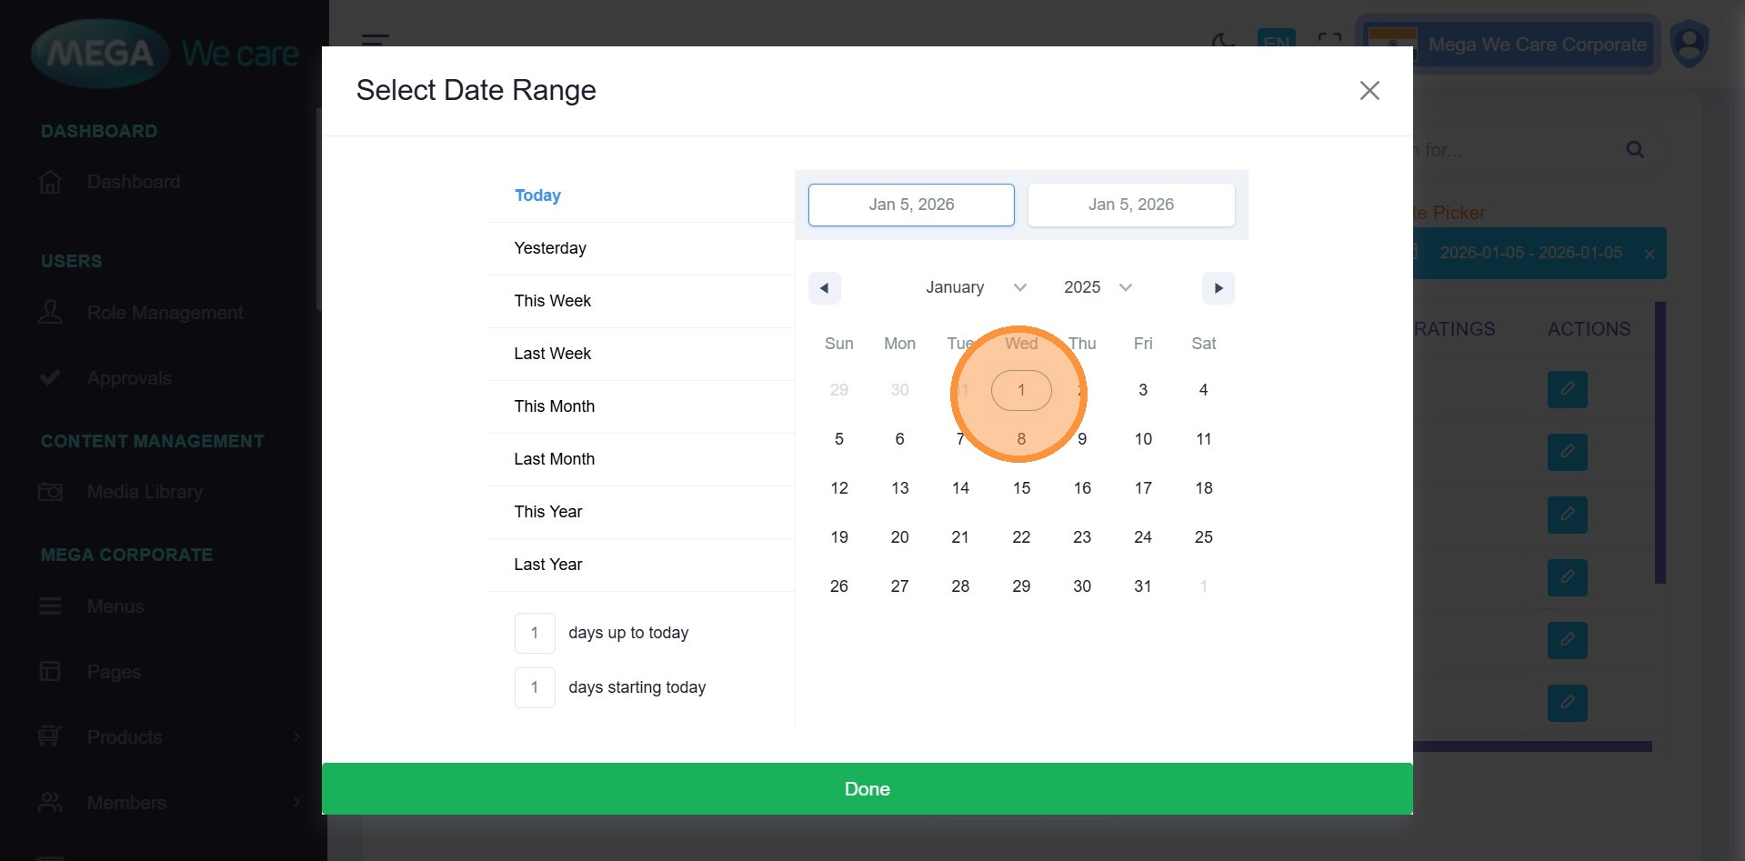1745x861 pixels.
Task: Clear the date picker range with X
Action: 1649,254
